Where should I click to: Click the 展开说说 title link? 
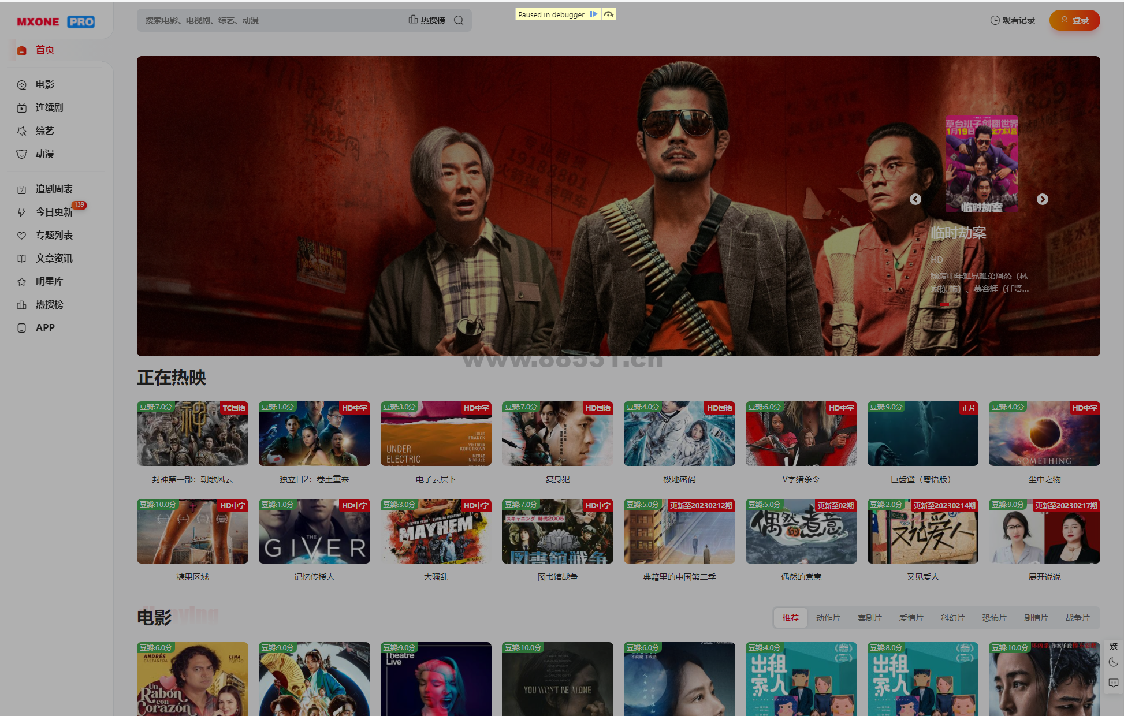point(1044,577)
